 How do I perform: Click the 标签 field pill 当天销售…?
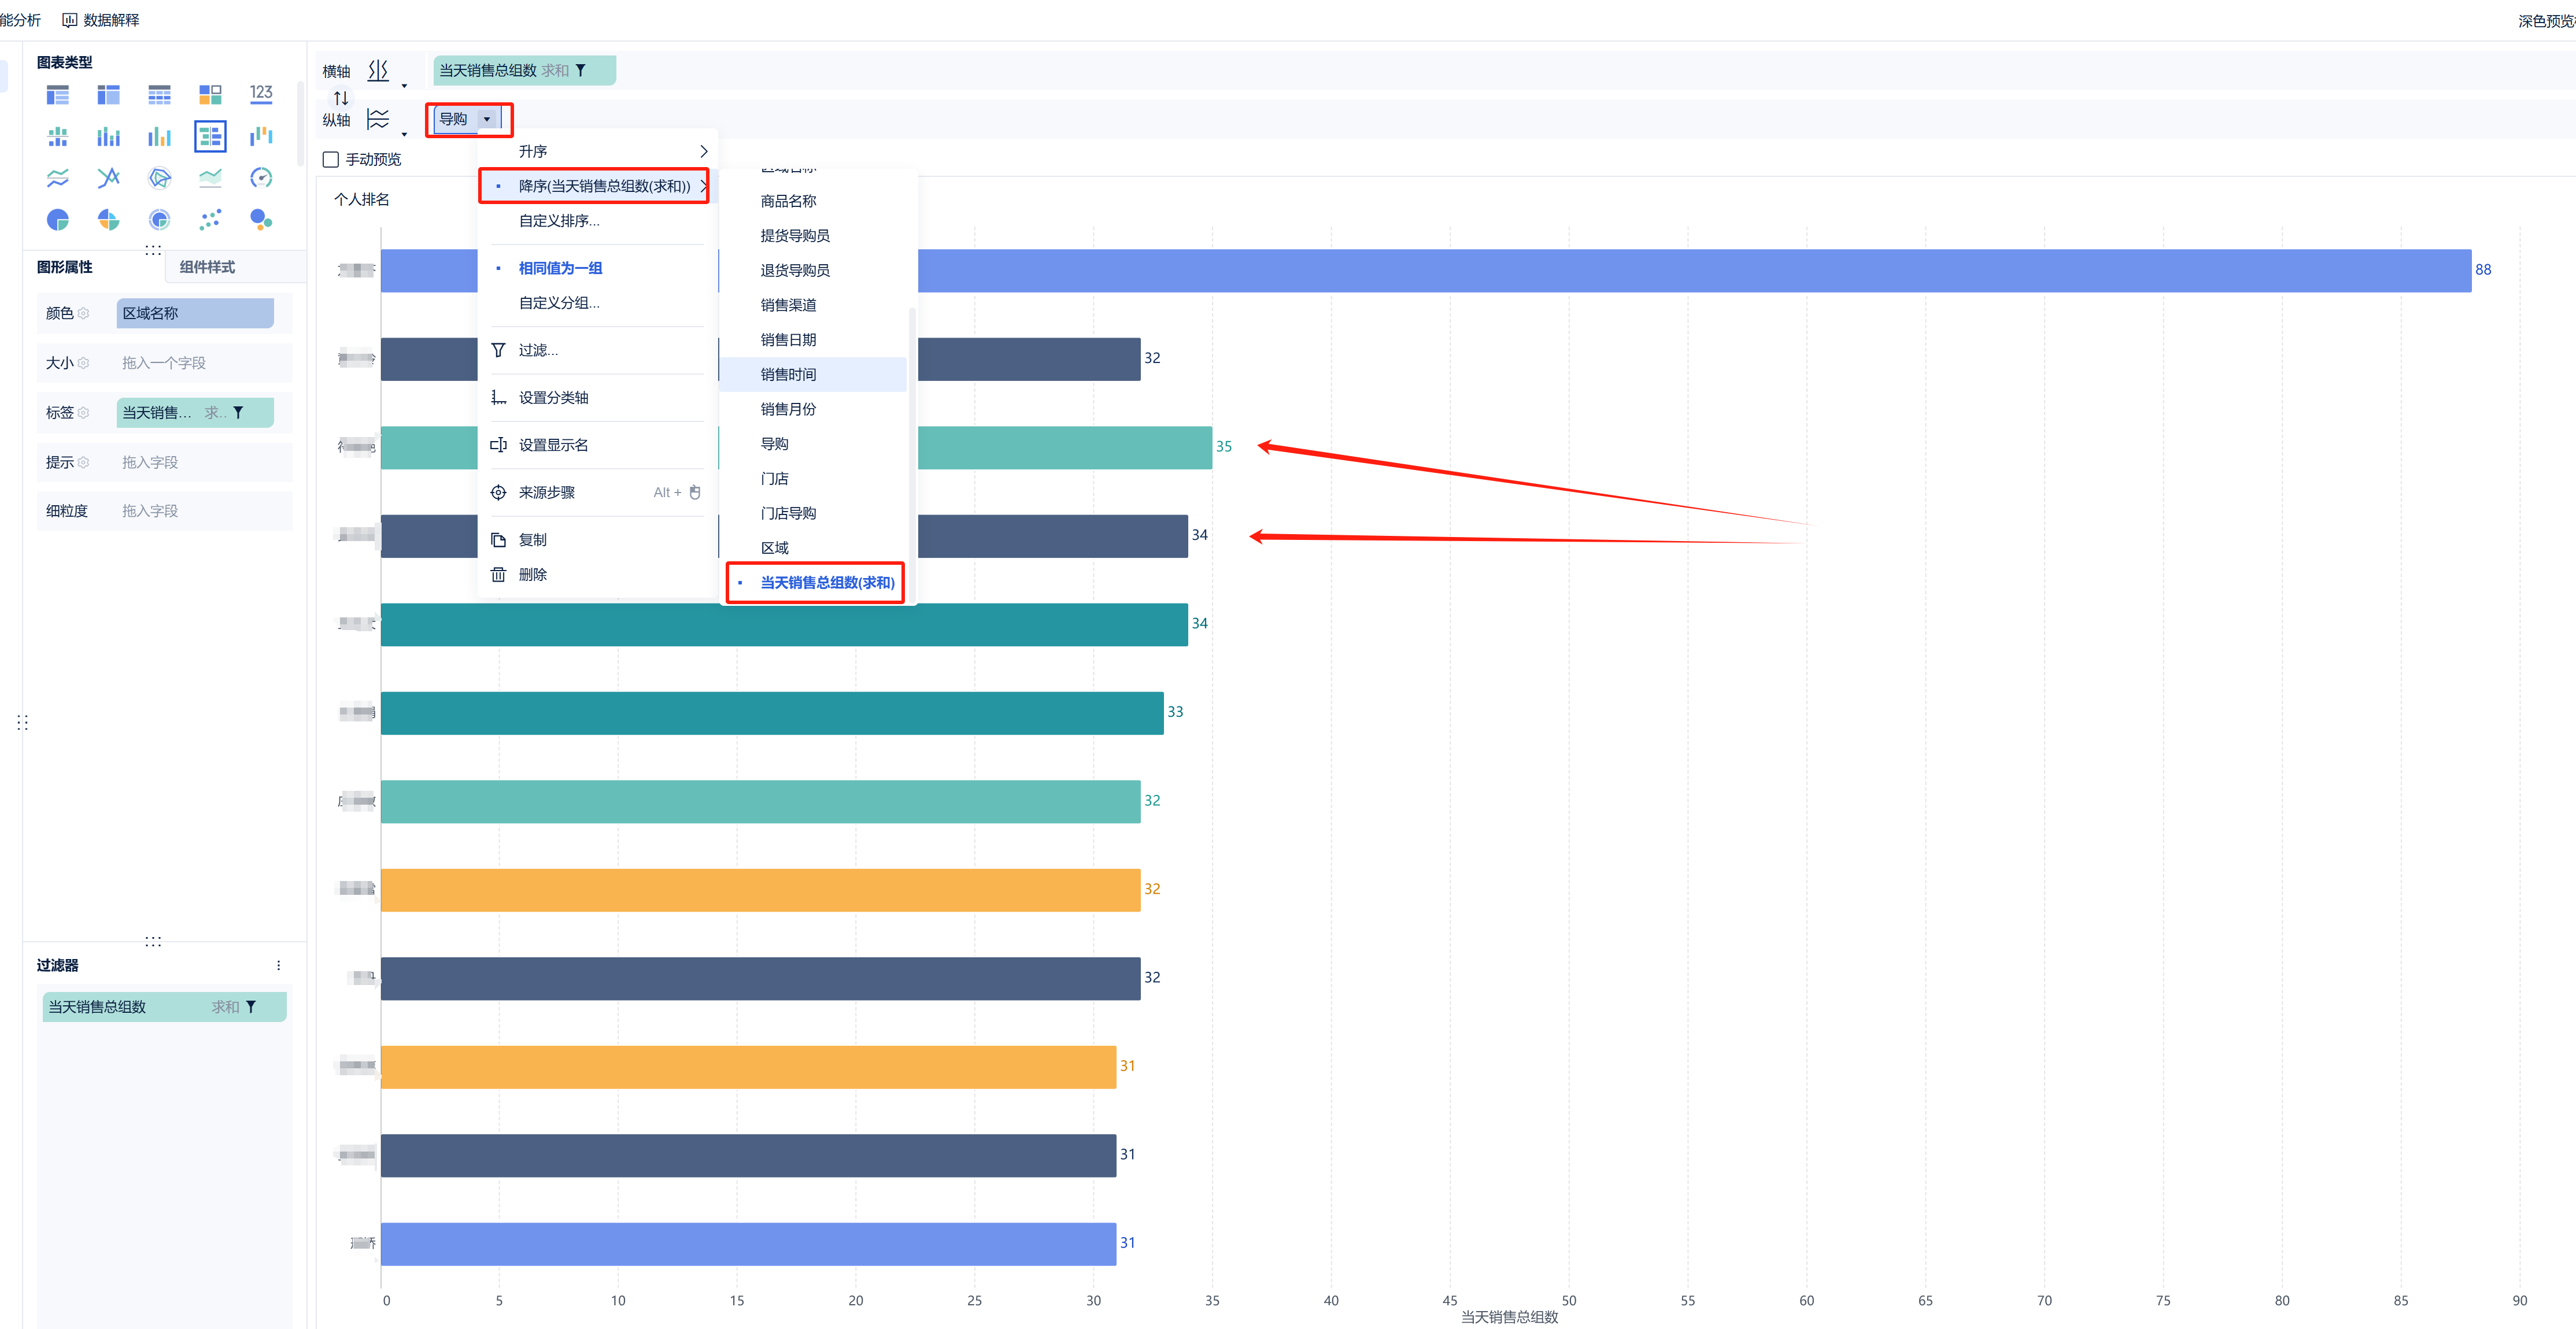tap(195, 413)
